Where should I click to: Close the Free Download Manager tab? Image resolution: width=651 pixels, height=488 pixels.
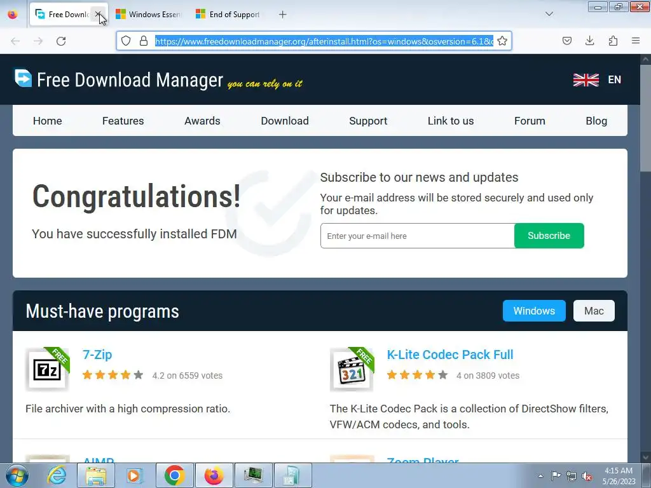coord(99,15)
